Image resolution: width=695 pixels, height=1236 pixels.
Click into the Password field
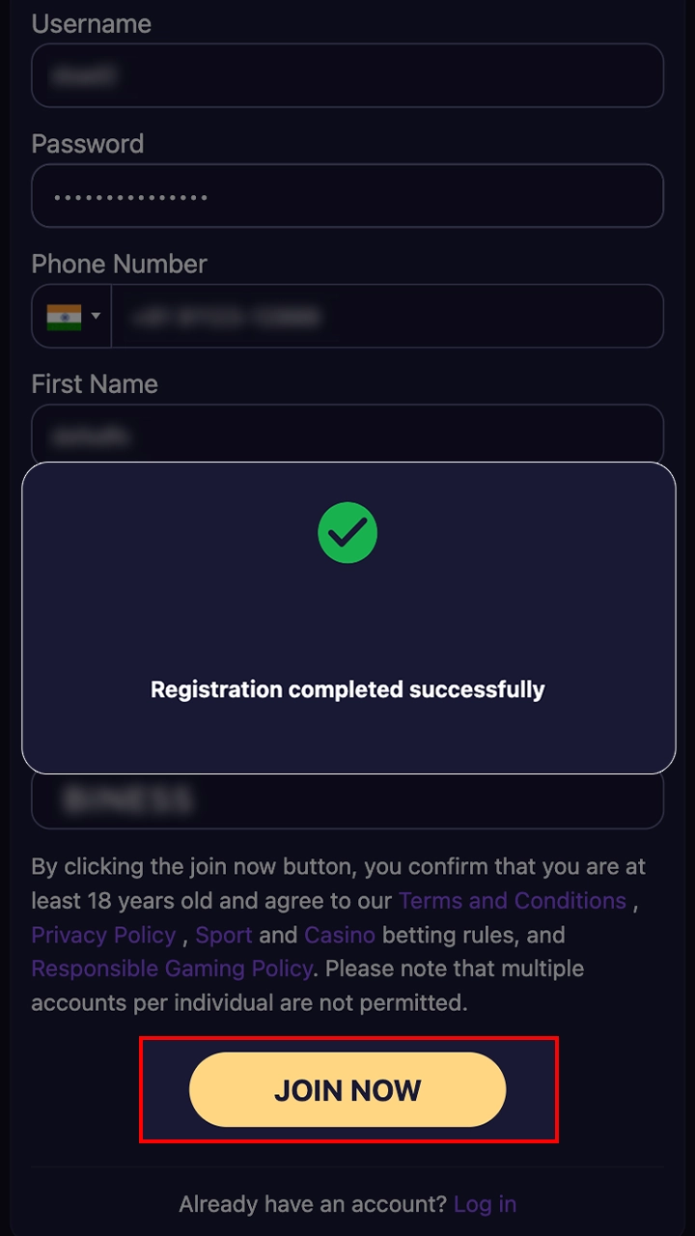pyautogui.click(x=347, y=196)
